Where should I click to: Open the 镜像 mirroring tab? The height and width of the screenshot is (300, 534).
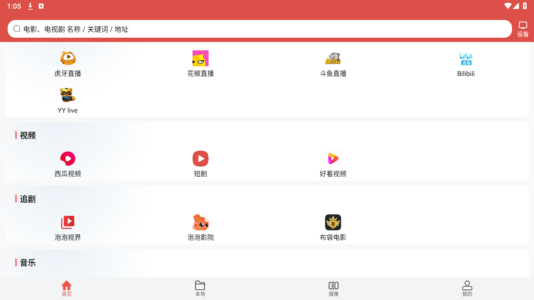pos(334,288)
